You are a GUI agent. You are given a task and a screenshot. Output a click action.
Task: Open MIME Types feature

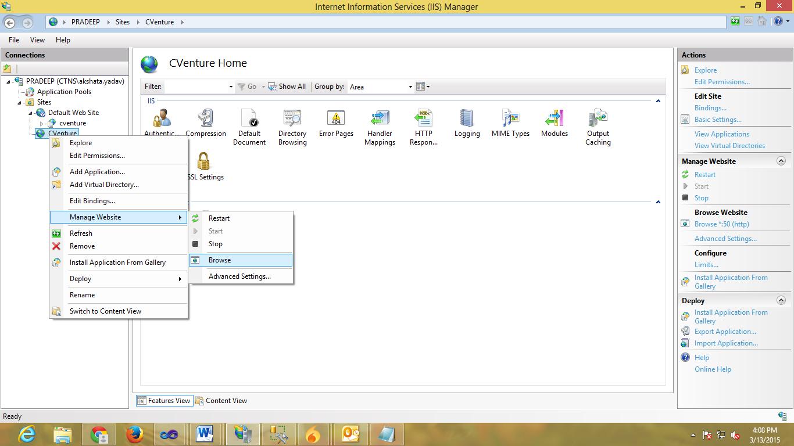click(510, 124)
